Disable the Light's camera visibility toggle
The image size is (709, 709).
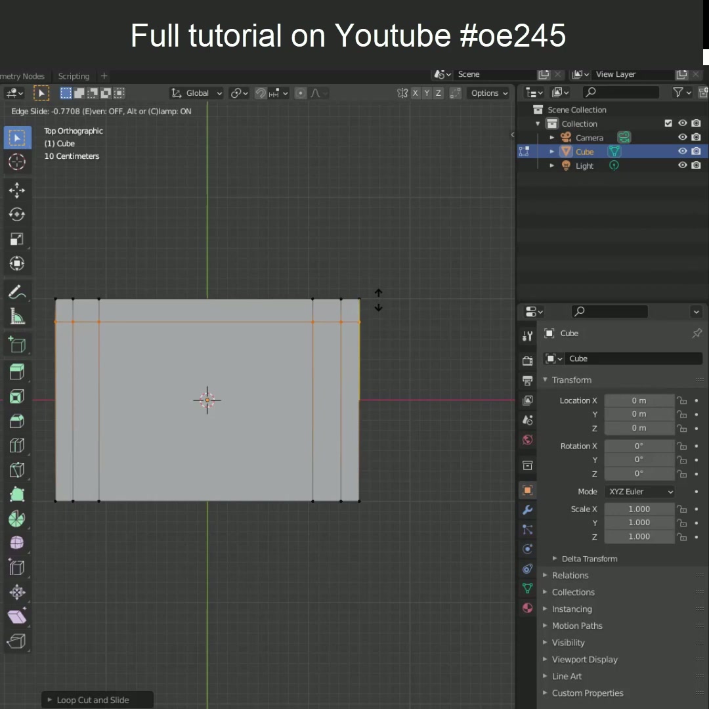(x=697, y=165)
